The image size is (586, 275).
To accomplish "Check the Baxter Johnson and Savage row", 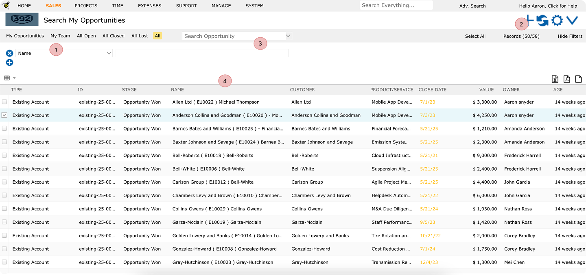I will [x=4, y=142].
